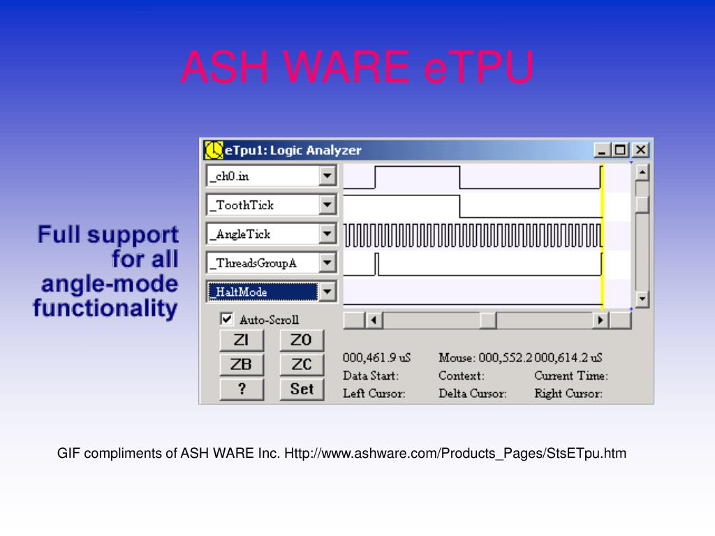Click the Right Cursor: label

(568, 394)
